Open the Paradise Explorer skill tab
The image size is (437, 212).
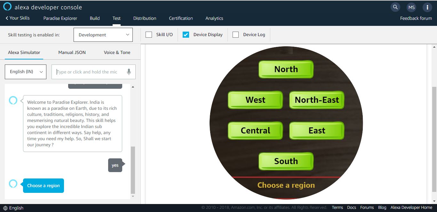[x=60, y=18]
